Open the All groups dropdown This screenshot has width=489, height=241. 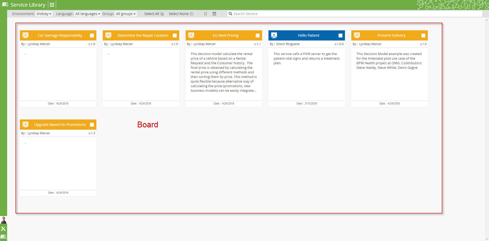(126, 14)
